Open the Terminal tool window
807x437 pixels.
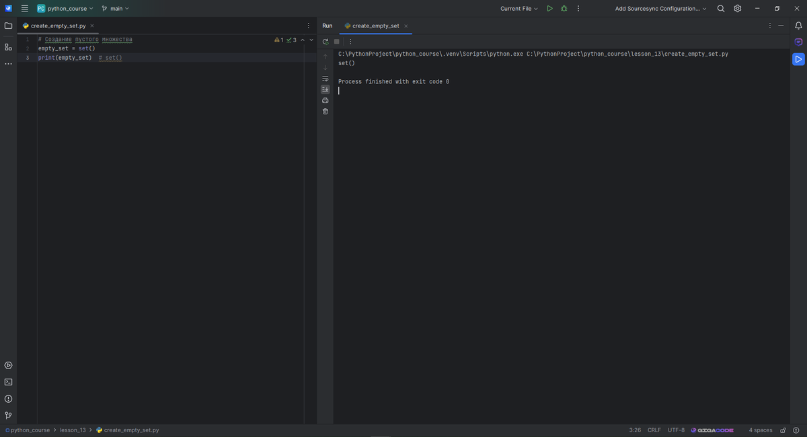(x=8, y=382)
